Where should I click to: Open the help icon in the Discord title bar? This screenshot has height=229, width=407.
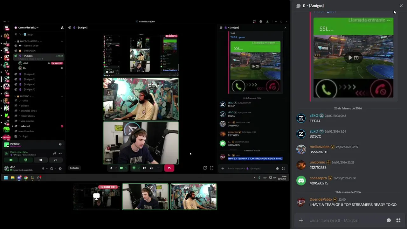click(x=261, y=22)
